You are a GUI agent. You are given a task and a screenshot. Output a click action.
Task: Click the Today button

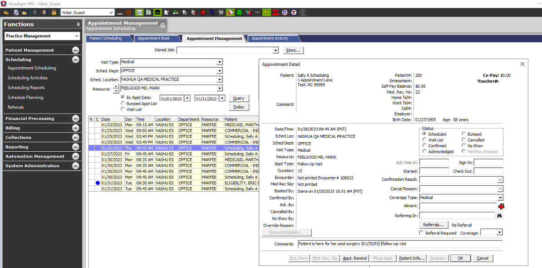(239, 107)
